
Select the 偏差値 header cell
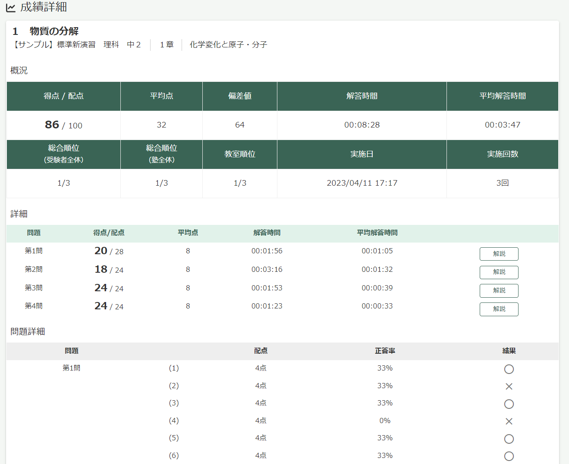coord(239,96)
